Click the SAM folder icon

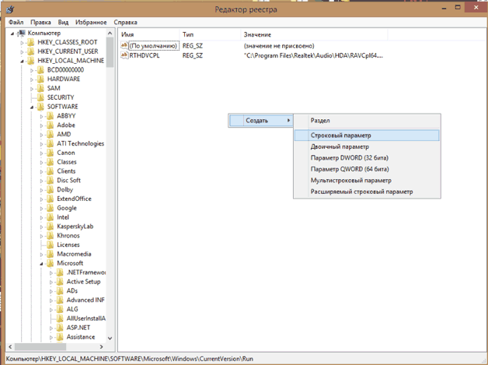pos(40,88)
